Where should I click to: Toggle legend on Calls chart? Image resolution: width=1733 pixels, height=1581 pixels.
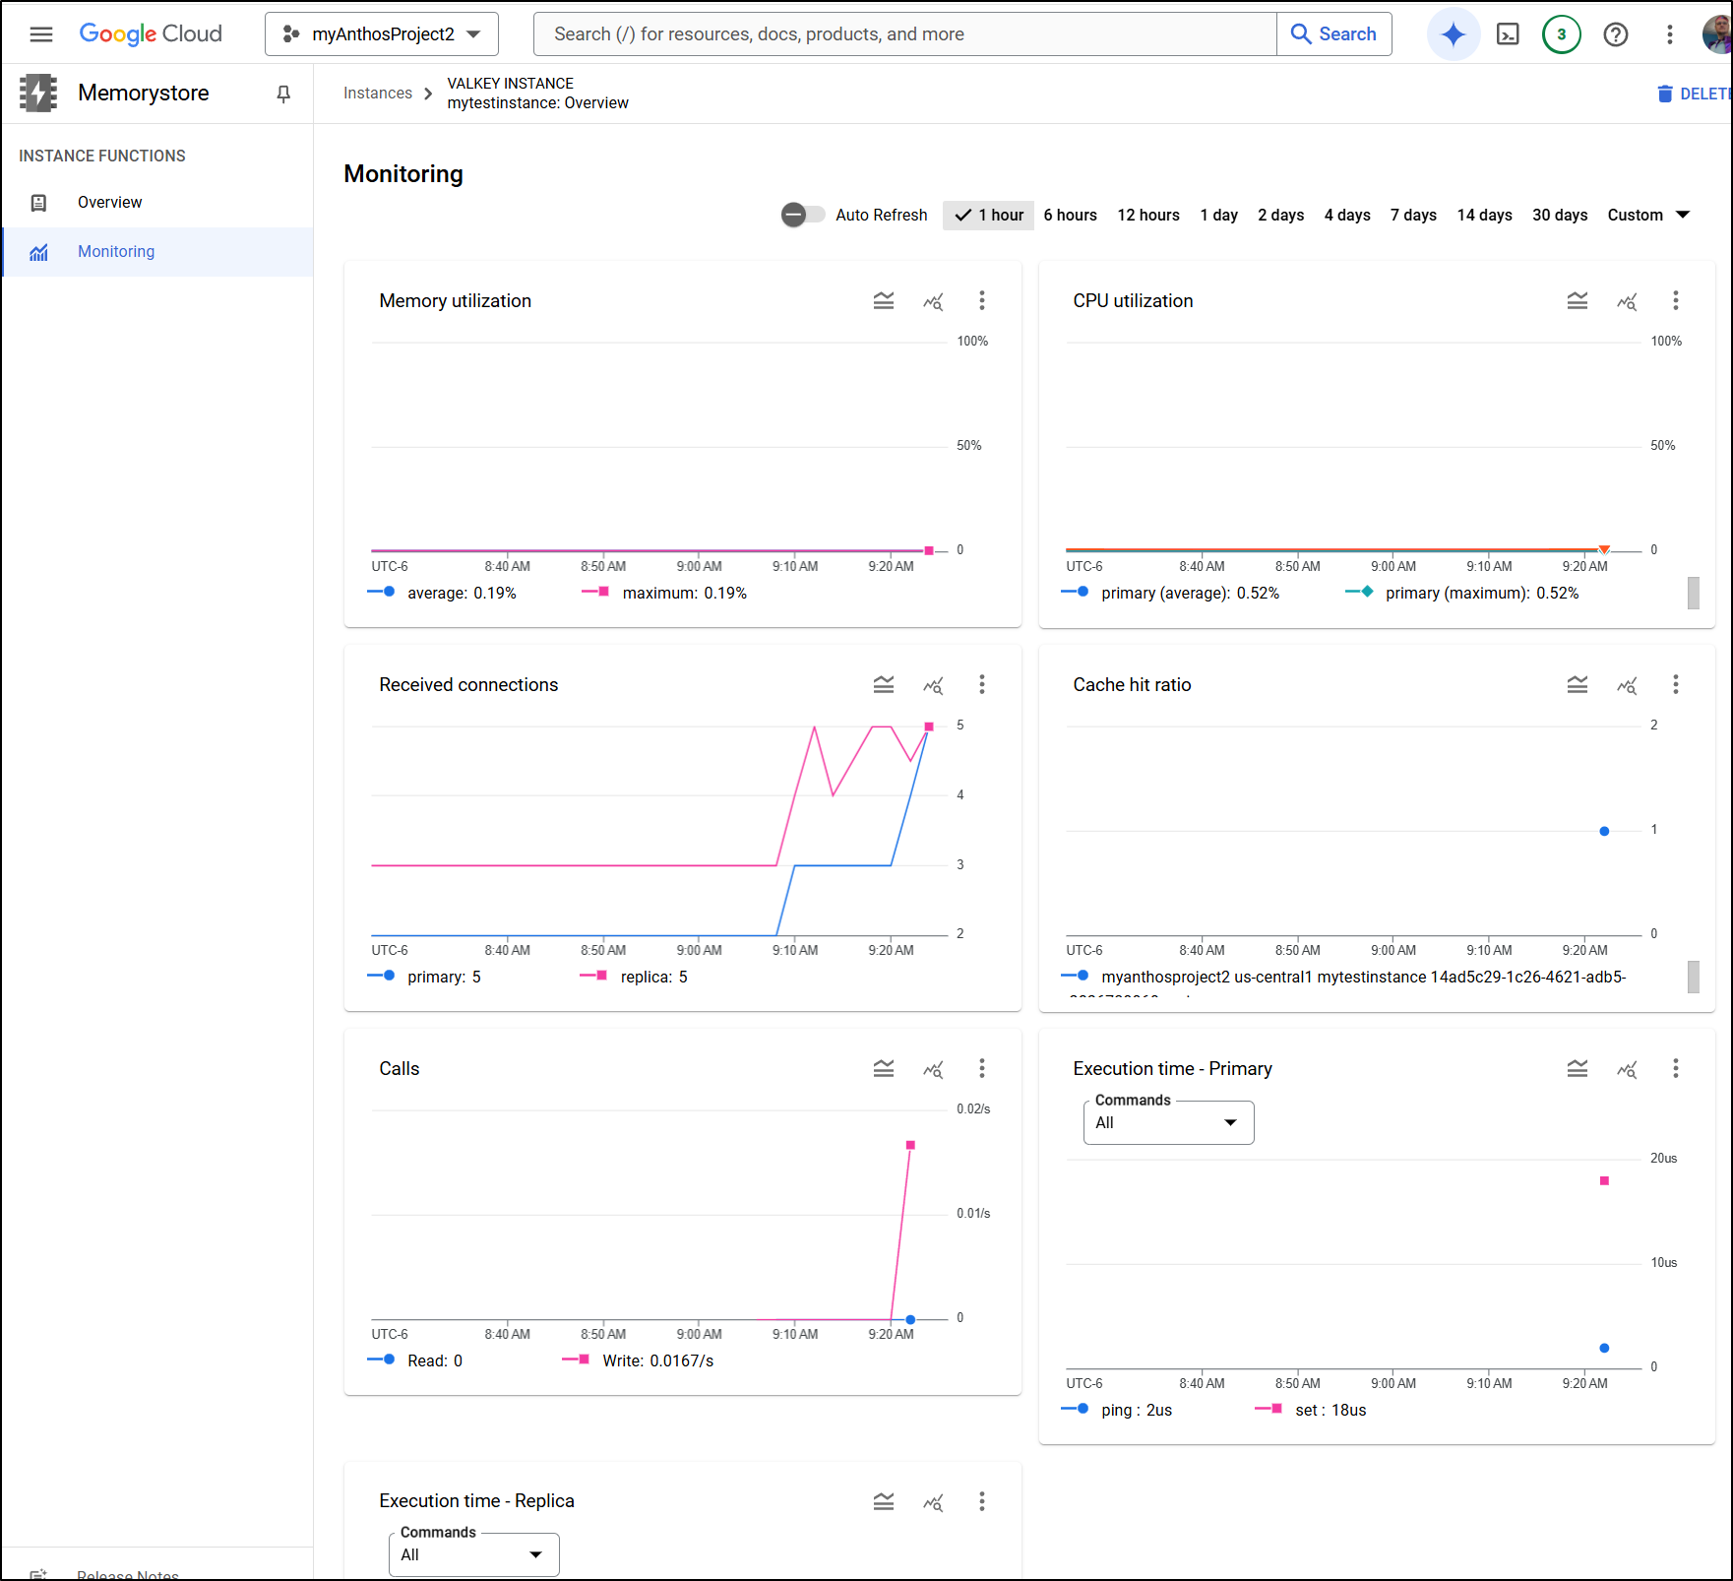pyautogui.click(x=884, y=1069)
